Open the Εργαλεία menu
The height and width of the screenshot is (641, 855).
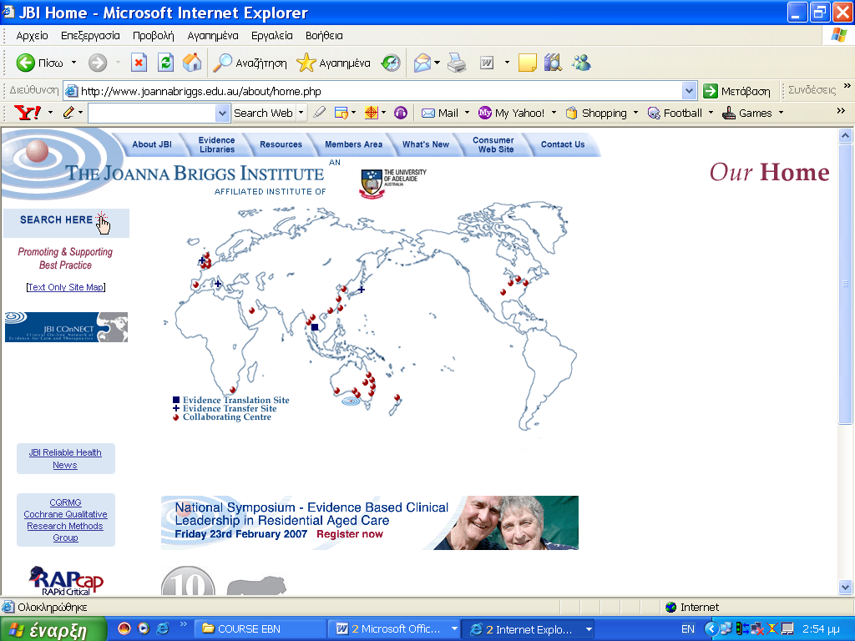272,36
